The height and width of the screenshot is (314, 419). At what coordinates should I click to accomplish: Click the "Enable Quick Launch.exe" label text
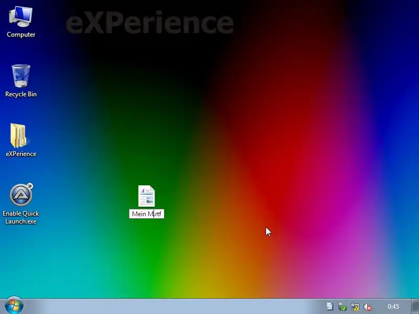pos(21,217)
